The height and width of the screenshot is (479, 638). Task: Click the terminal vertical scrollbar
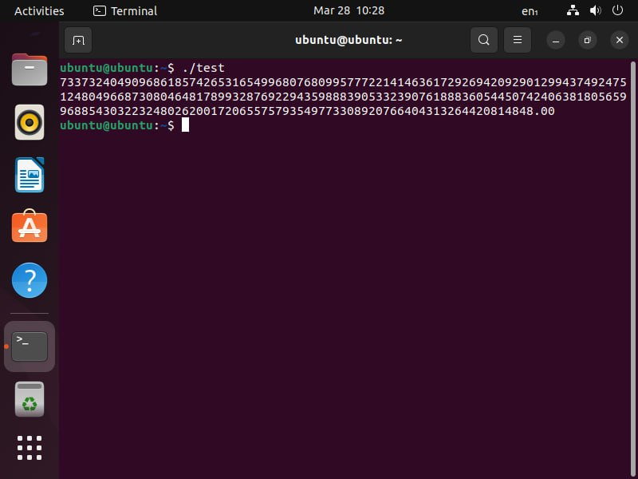tap(632, 269)
